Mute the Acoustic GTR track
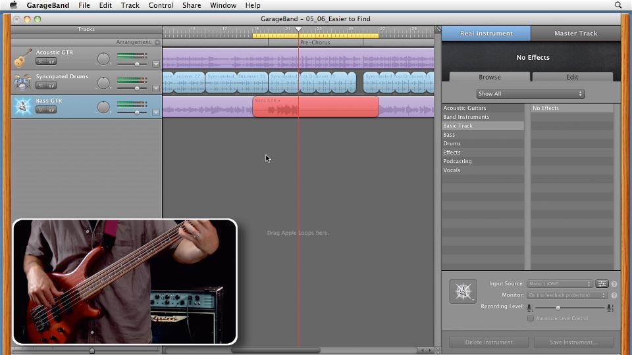The height and width of the screenshot is (355, 632). click(41, 61)
